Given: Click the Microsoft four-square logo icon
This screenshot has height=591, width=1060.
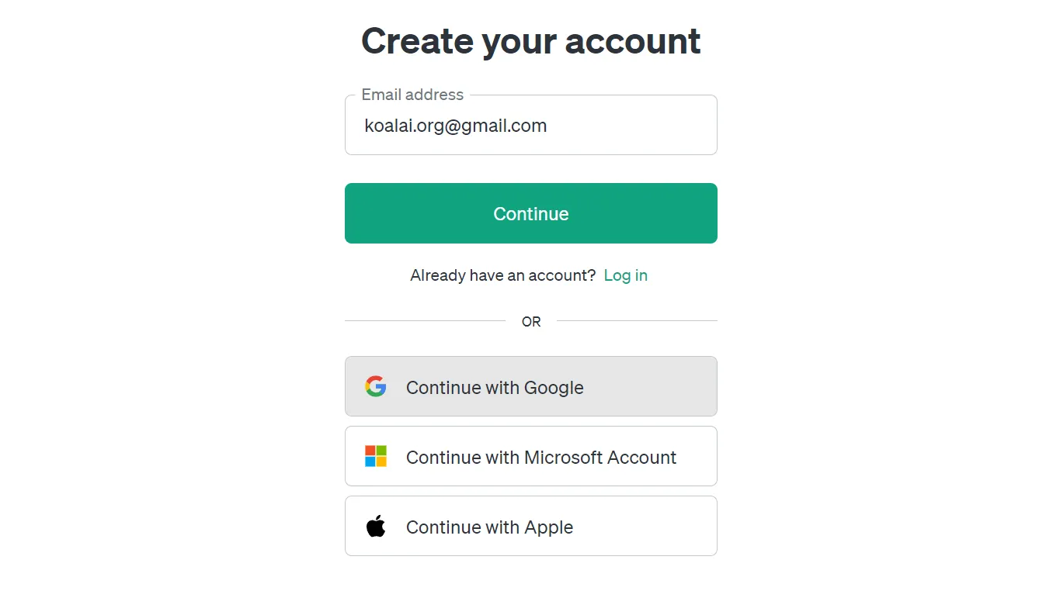Looking at the screenshot, I should 376,456.
